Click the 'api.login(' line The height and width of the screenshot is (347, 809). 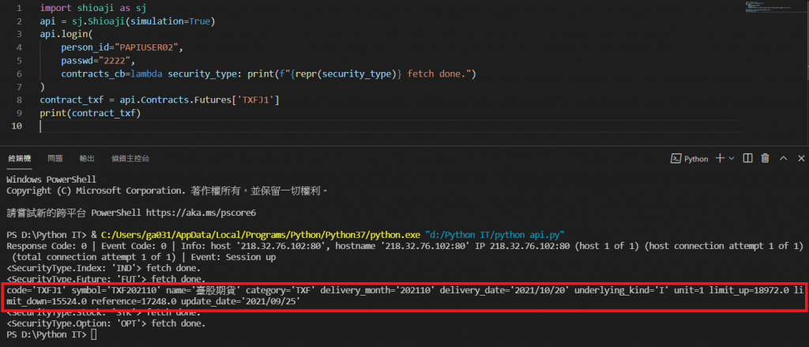[66, 35]
